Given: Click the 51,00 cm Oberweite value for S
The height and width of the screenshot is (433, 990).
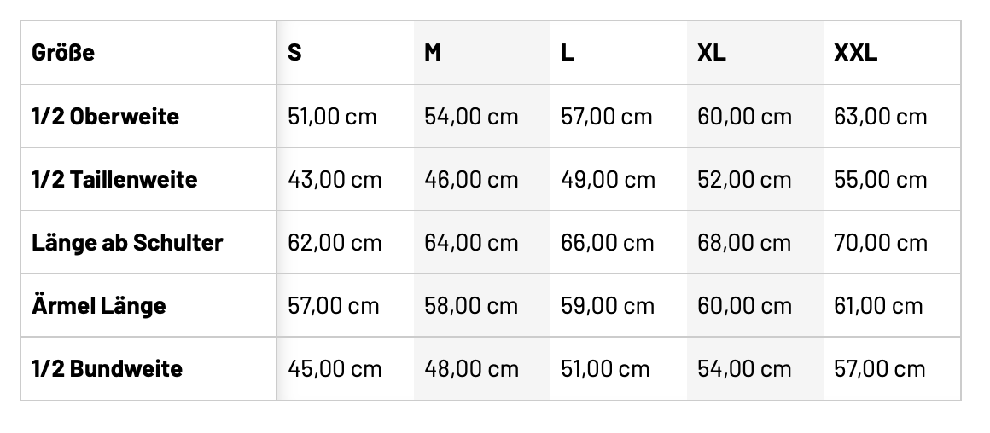Looking at the screenshot, I should [x=332, y=116].
